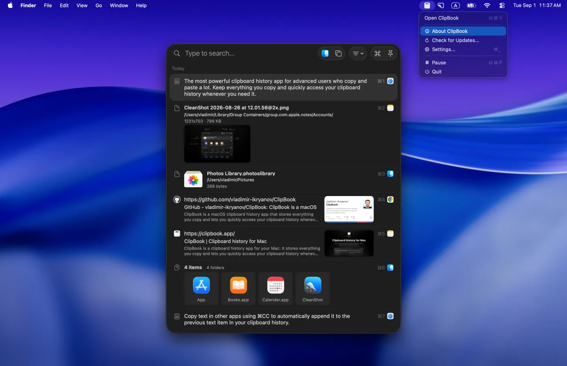The height and width of the screenshot is (366, 567).
Task: Click the App Store app icon tile
Action: [x=201, y=289]
